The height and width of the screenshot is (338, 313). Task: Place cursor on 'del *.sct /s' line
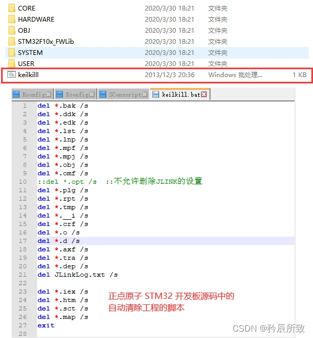click(63, 308)
